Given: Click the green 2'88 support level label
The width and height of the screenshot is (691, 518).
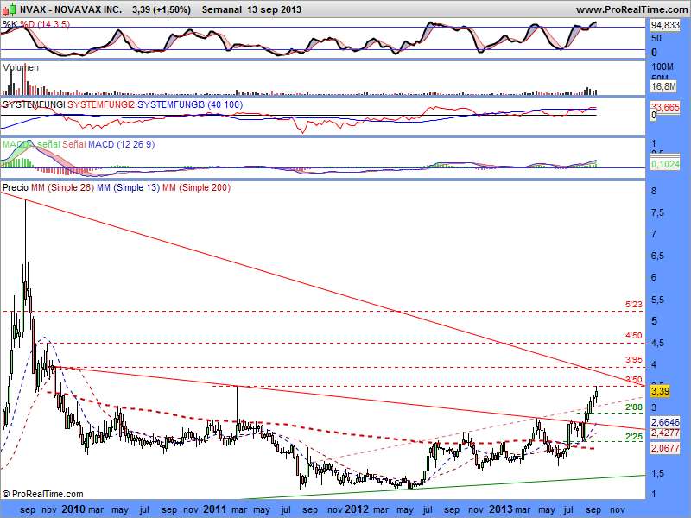Looking at the screenshot, I should [x=634, y=407].
